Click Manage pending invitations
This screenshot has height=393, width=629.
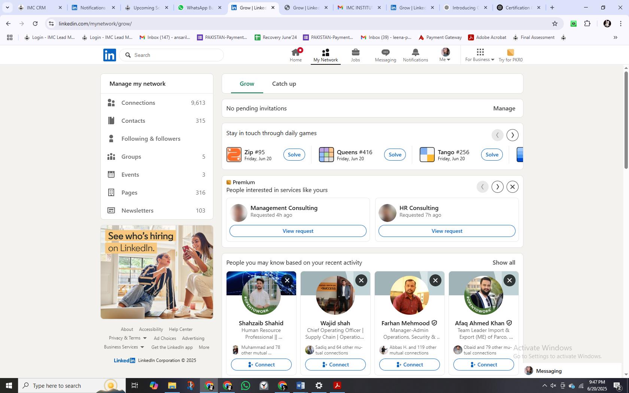click(504, 109)
